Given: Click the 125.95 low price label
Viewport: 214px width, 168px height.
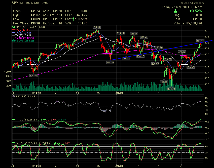Looking at the screenshot, I should tap(164, 81).
